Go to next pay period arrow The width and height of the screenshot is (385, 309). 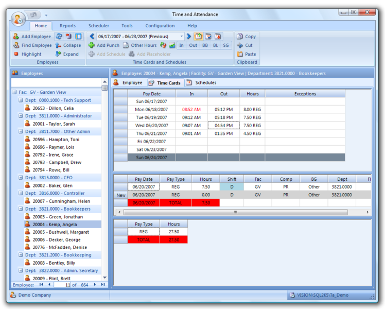[188, 37]
